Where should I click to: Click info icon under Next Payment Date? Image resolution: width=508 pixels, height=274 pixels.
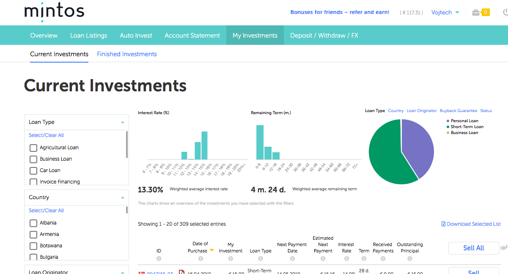point(292,259)
